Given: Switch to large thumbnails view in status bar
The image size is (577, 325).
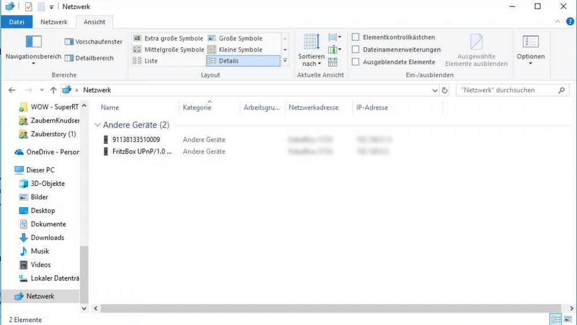Looking at the screenshot, I should coord(568,319).
